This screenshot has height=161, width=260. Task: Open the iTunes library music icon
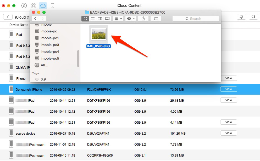pyautogui.click(x=24, y=6)
